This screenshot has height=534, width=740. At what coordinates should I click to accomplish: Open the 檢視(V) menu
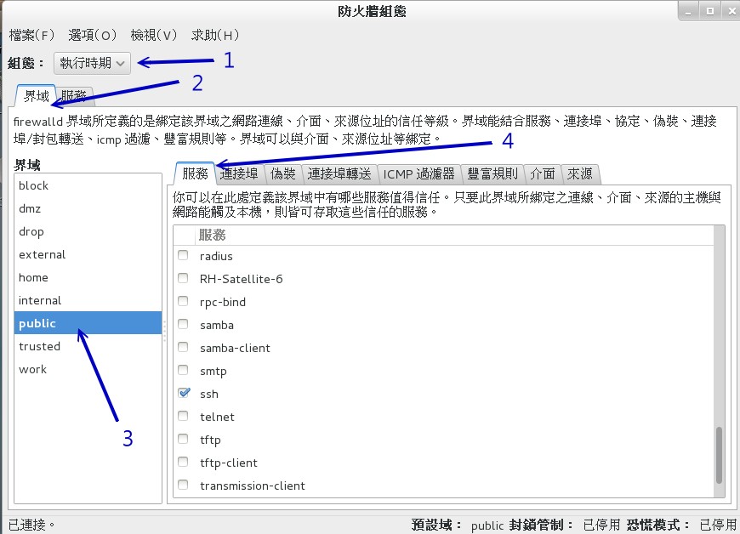pos(153,35)
